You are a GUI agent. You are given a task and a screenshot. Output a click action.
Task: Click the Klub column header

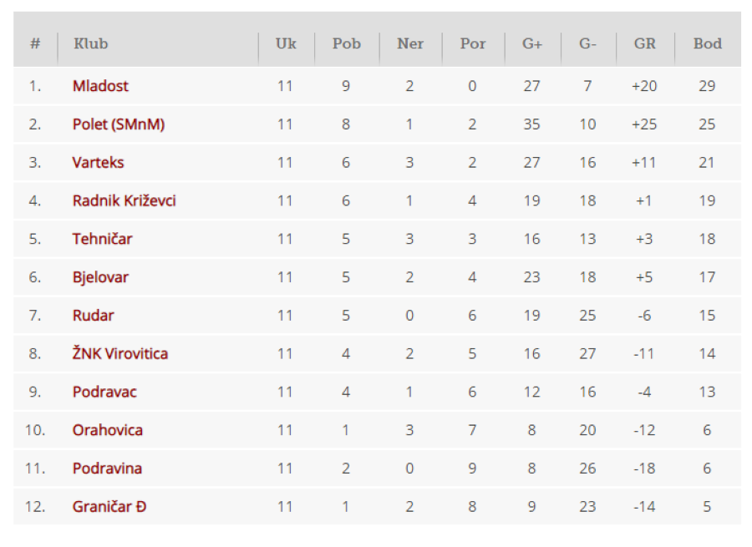click(x=90, y=43)
